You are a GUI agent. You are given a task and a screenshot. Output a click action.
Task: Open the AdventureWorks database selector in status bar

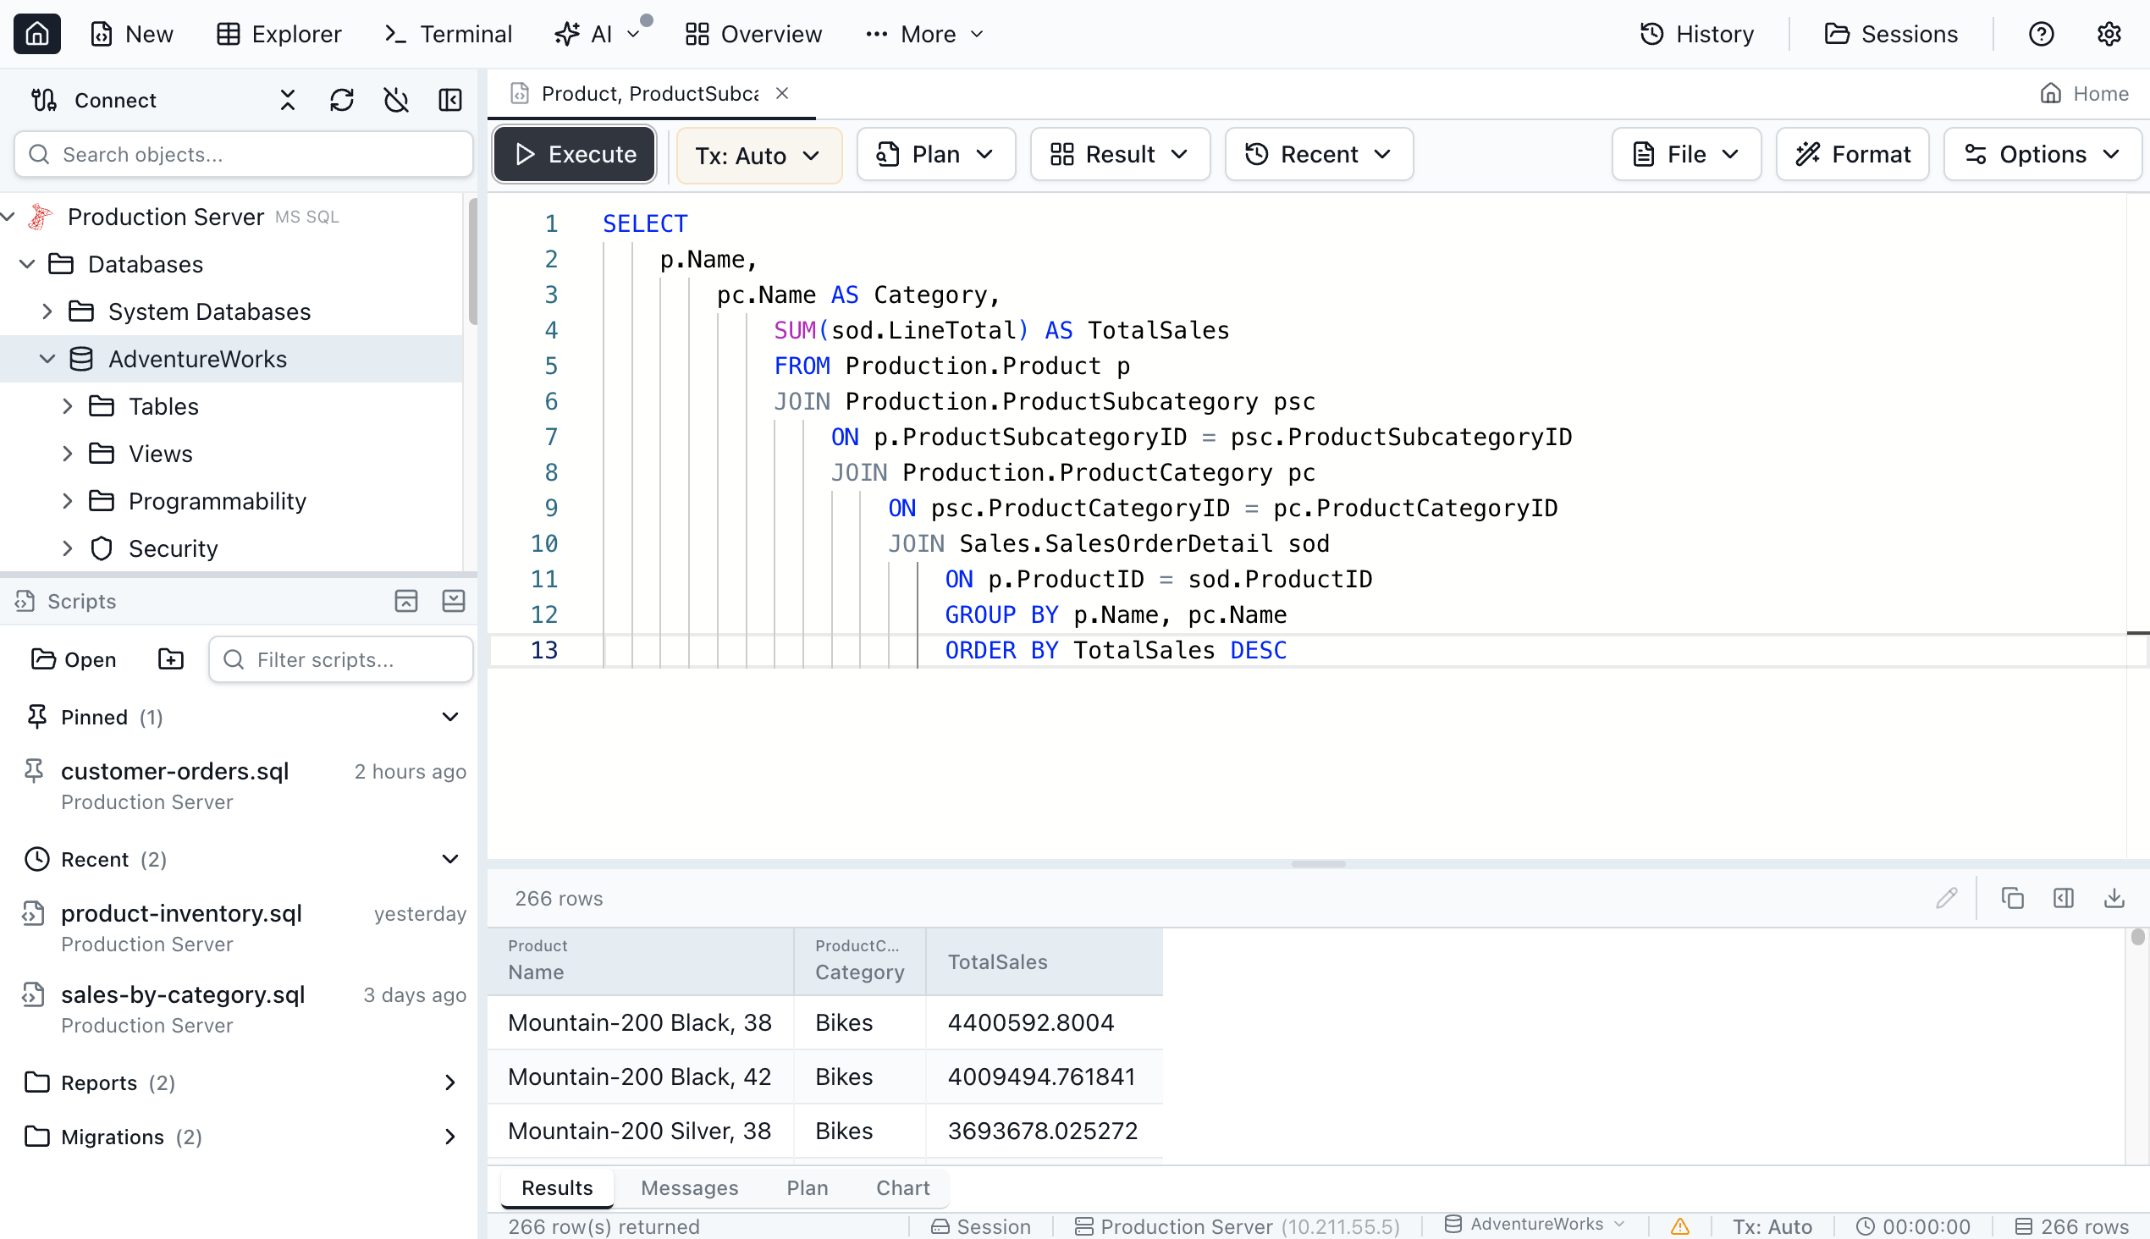pos(1535,1225)
